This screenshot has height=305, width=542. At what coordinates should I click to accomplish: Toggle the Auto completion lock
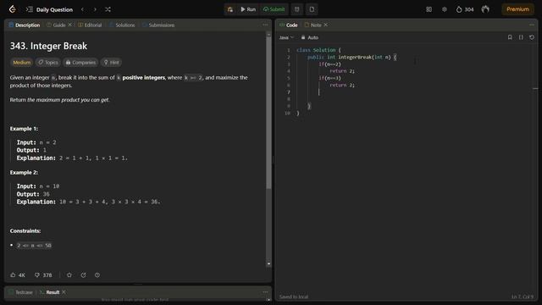pyautogui.click(x=310, y=37)
